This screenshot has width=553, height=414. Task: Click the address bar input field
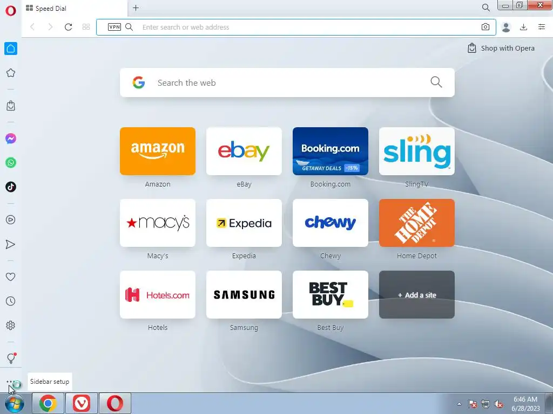(296, 27)
